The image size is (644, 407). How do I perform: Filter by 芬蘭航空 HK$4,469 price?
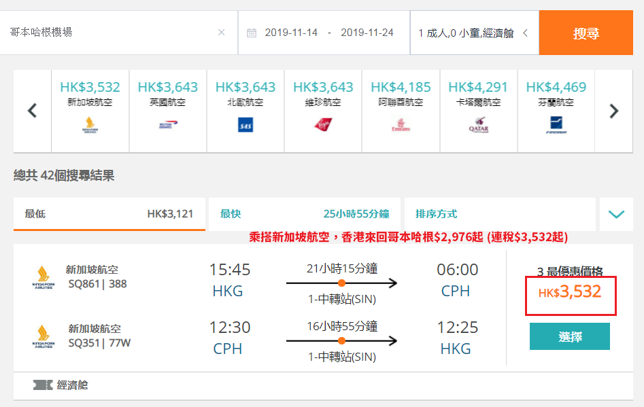[556, 111]
